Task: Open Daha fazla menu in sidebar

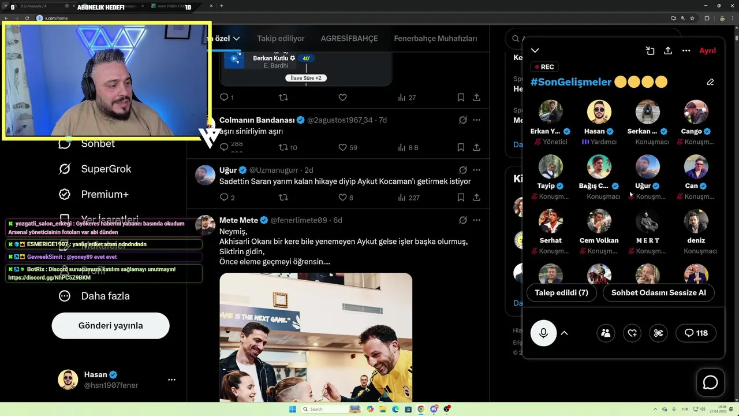Action: [94, 296]
